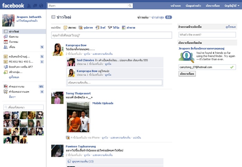
Task: Open the account dropdown in top bar
Action: (x=232, y=6)
